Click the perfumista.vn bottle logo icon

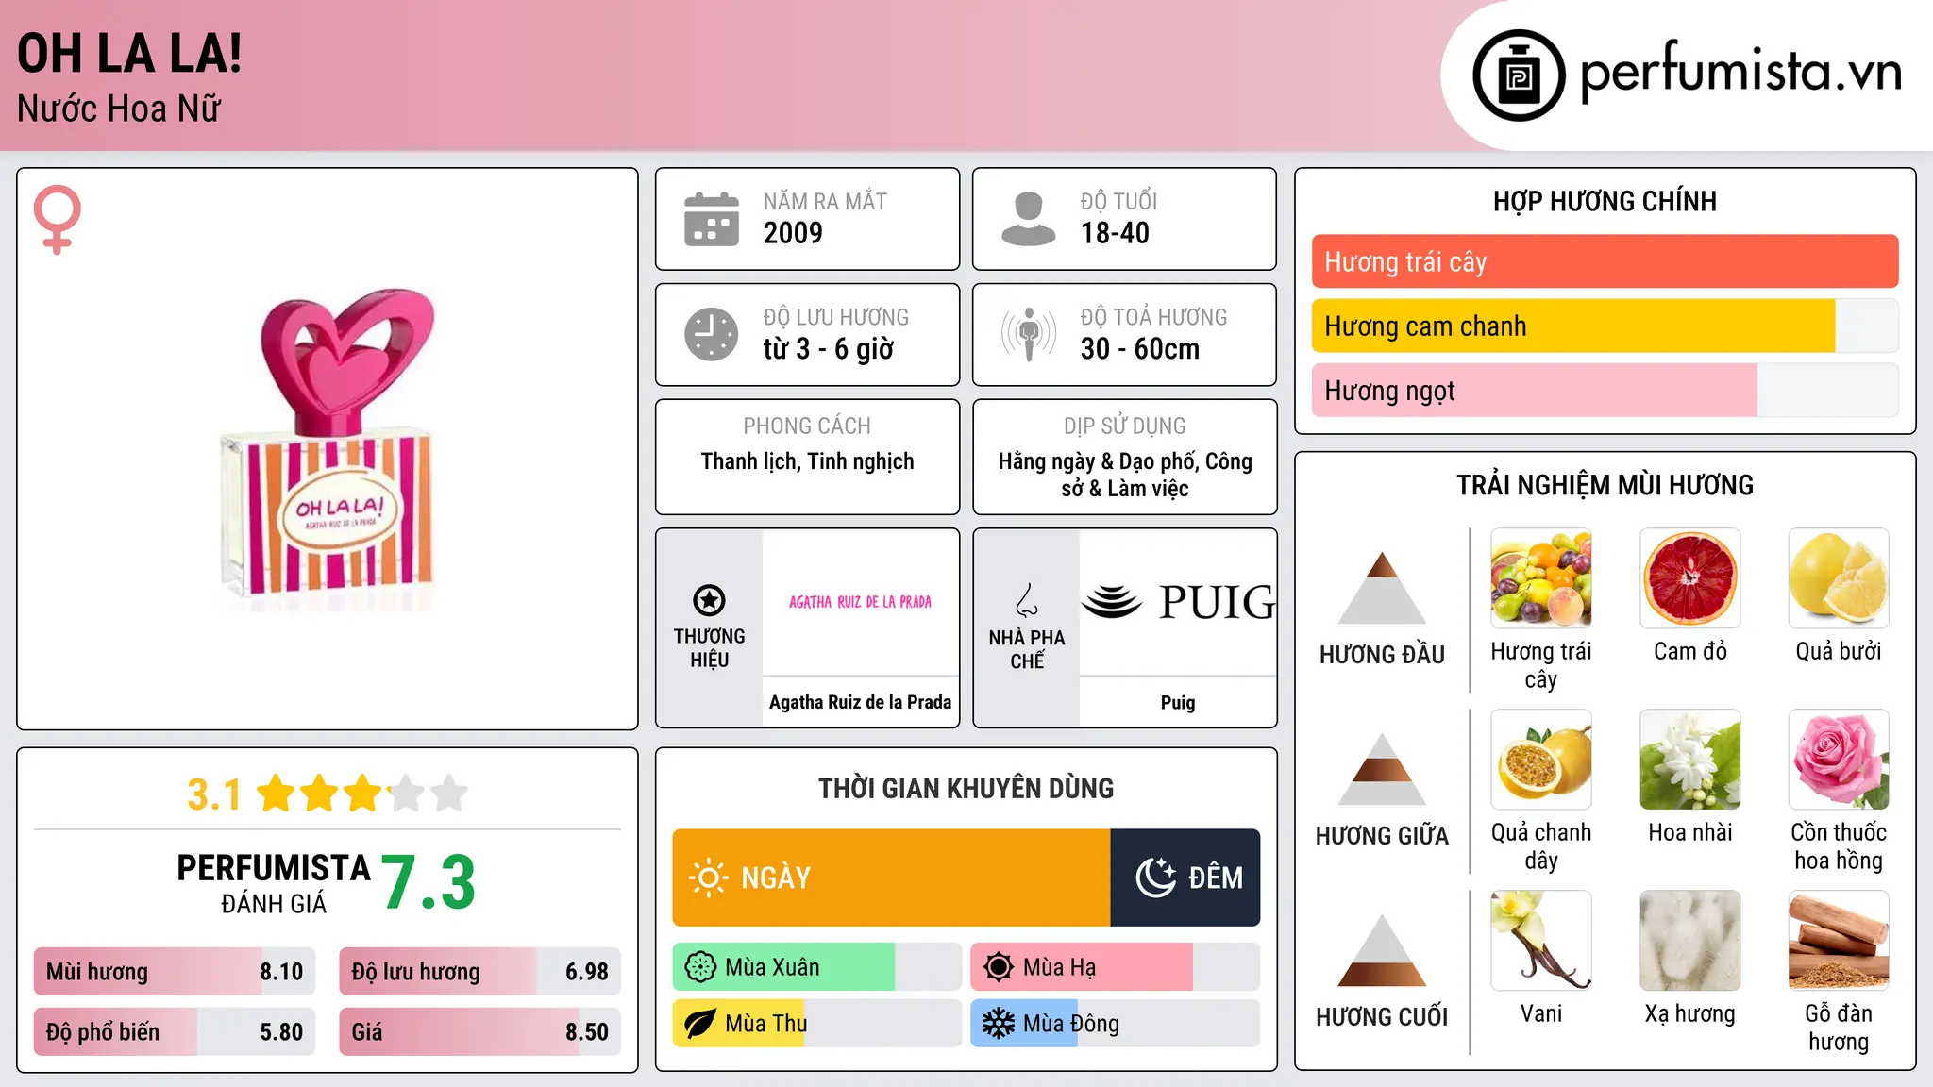coord(1519,75)
